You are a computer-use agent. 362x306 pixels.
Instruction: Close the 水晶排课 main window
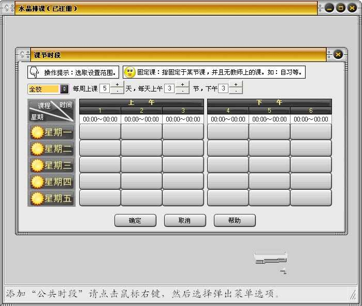coord(352,8)
